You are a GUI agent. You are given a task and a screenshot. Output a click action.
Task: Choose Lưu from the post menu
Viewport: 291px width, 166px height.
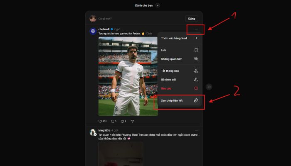point(180,50)
